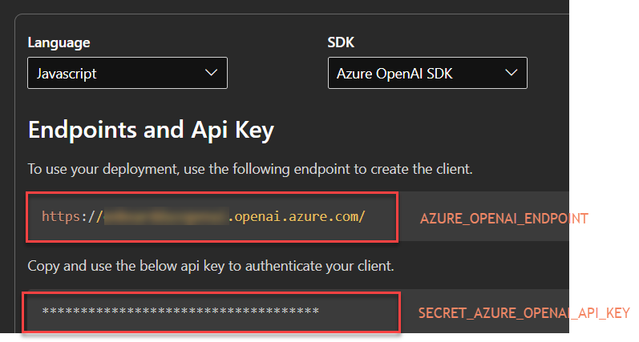Click the https:// prefix of the endpoint
The width and height of the screenshot is (639, 342).
click(x=72, y=216)
